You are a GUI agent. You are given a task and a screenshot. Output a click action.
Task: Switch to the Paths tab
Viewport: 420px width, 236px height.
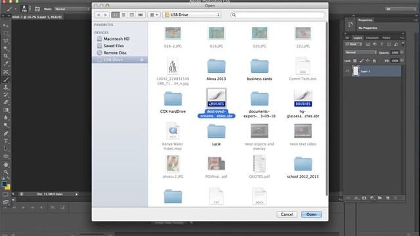pos(387,38)
